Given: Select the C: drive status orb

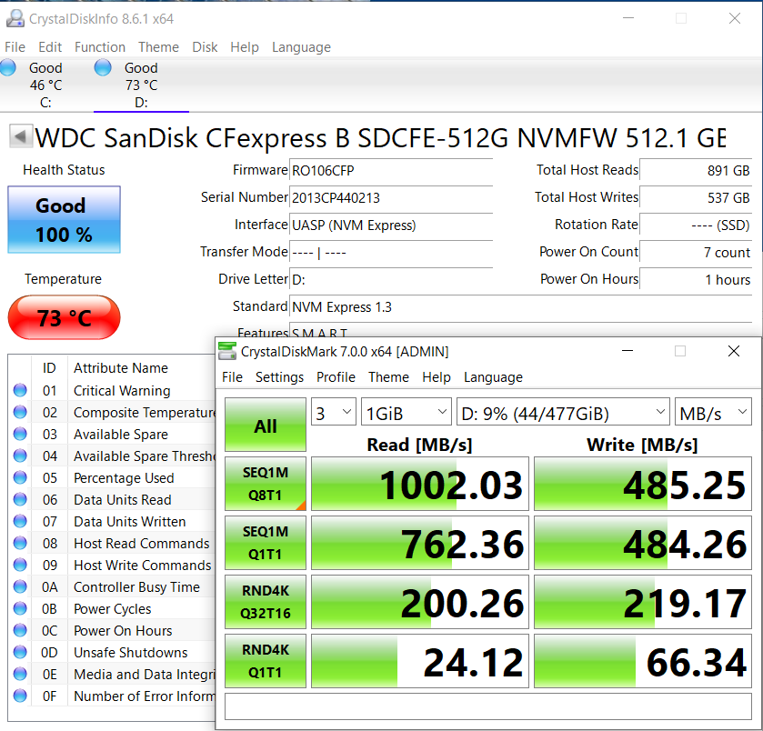Looking at the screenshot, I should point(8,67).
